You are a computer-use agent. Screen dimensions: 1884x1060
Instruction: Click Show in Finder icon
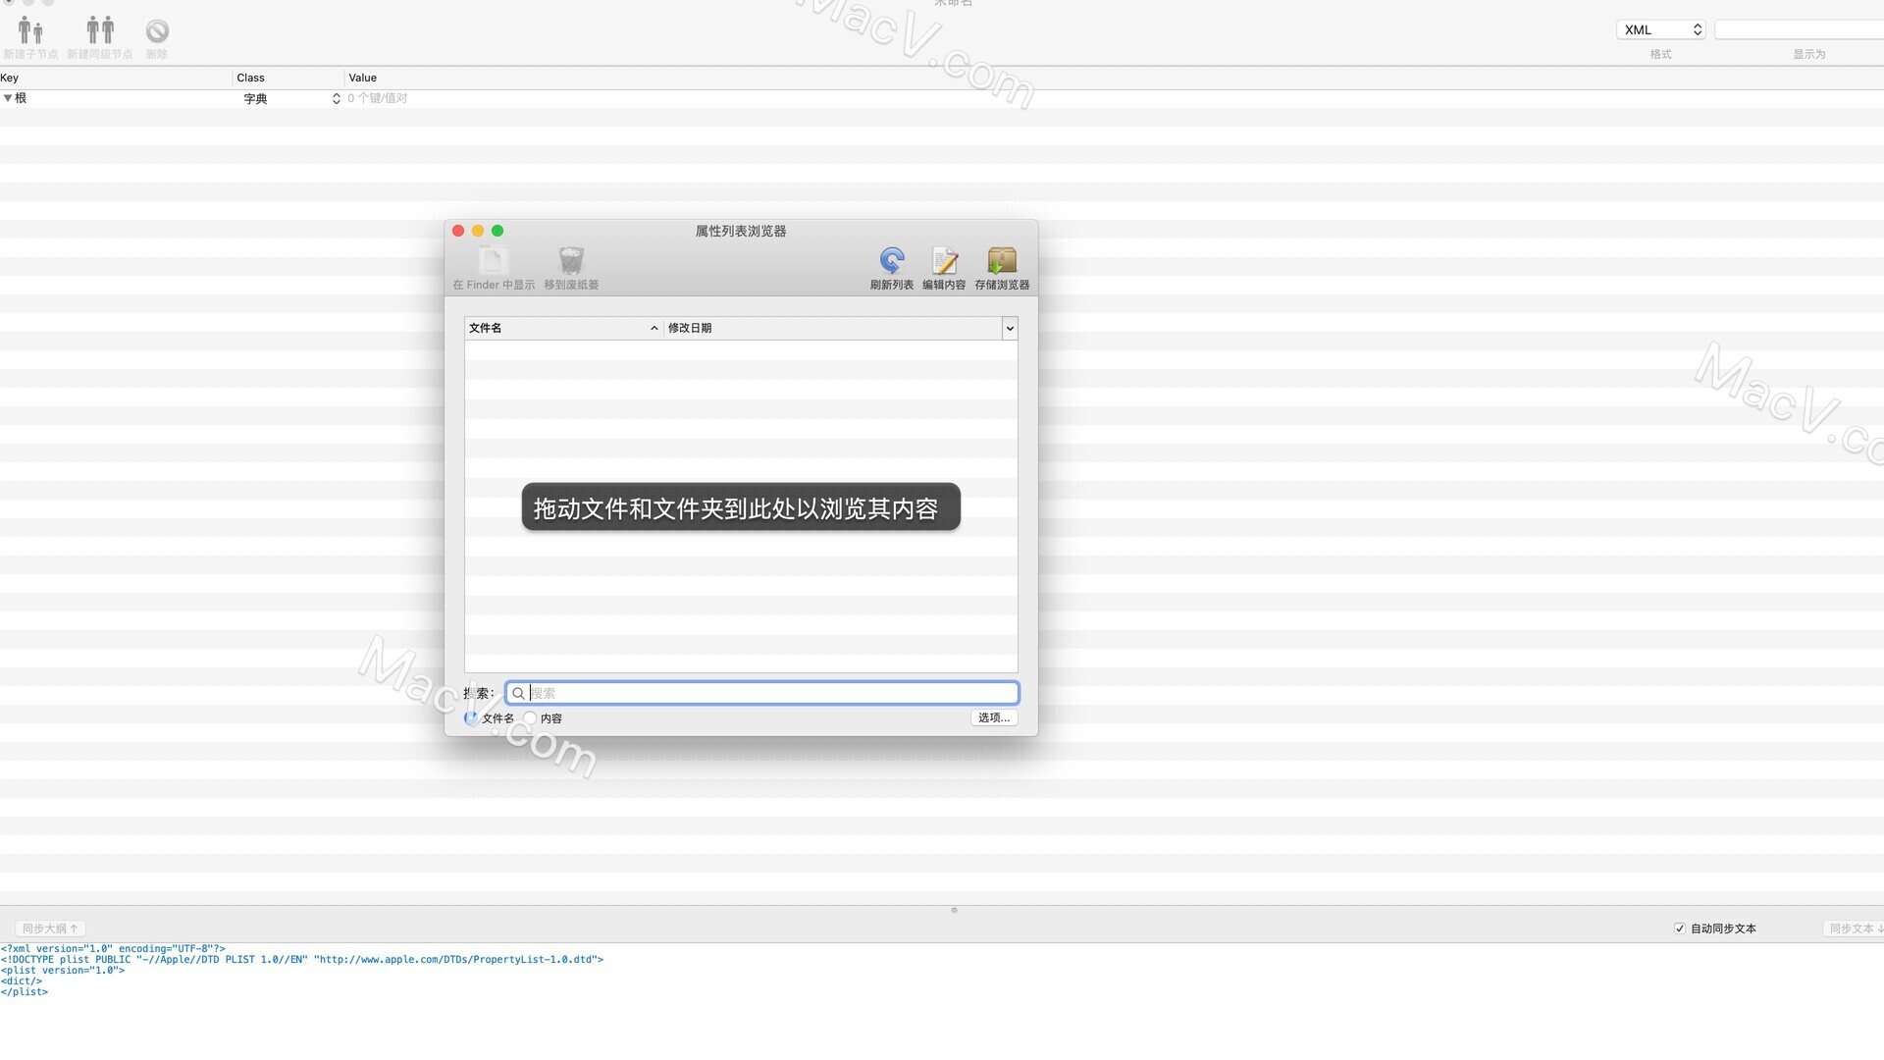click(493, 260)
